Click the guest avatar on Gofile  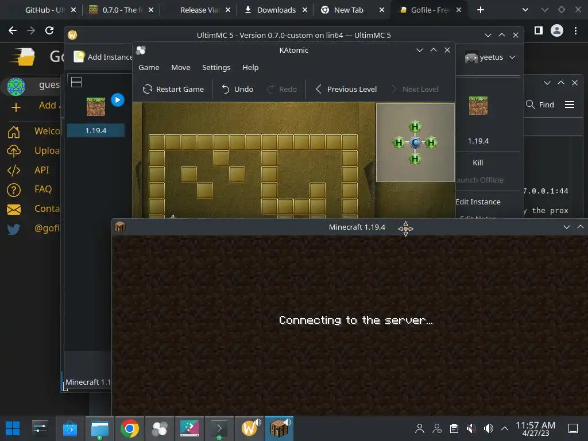pos(16,86)
